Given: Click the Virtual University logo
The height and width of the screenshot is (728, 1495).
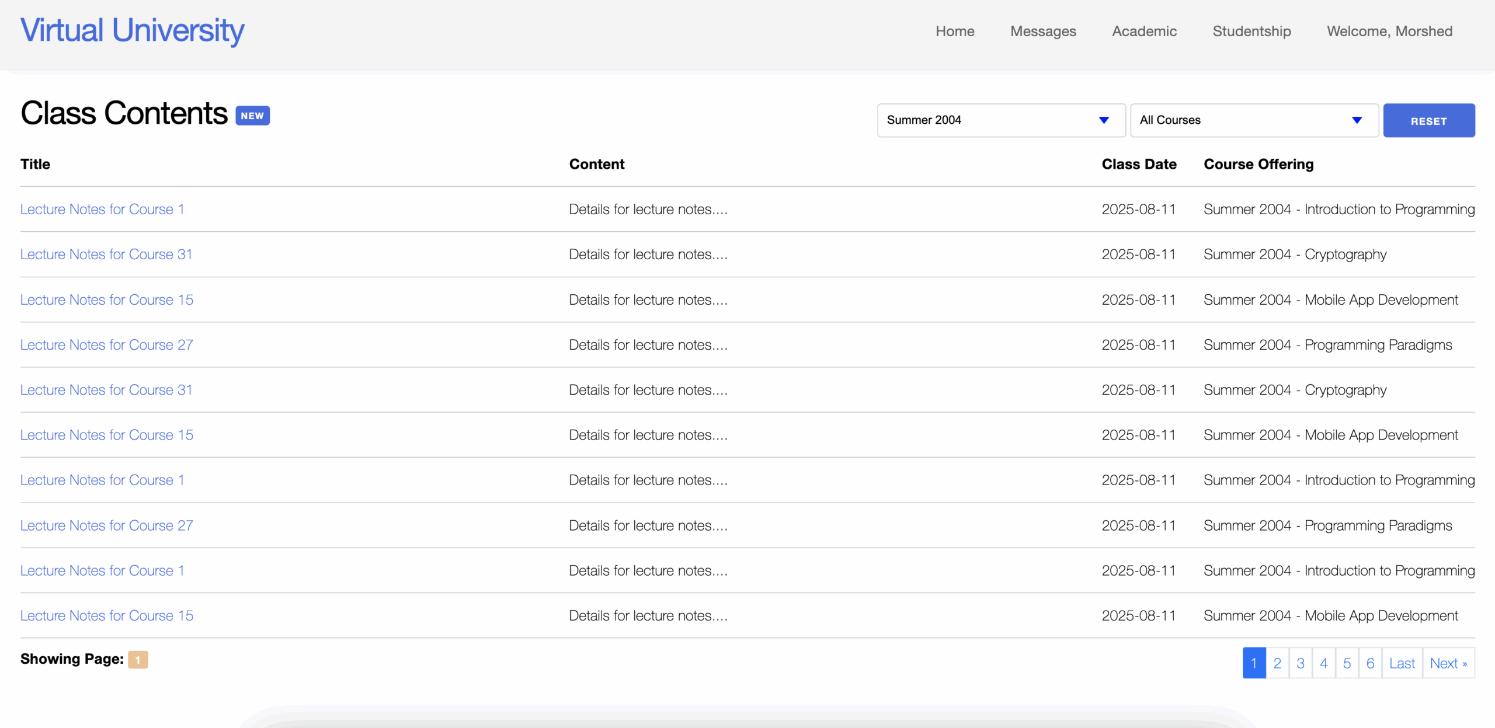Looking at the screenshot, I should click(x=133, y=30).
